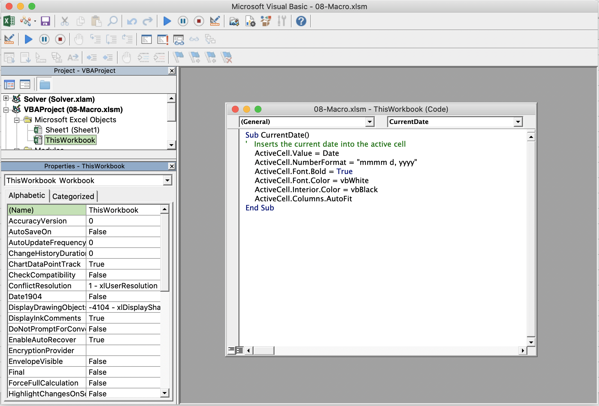Collapse the Microsoft Excel Objects folder
Viewport: 599px width, 406px height.
(17, 120)
